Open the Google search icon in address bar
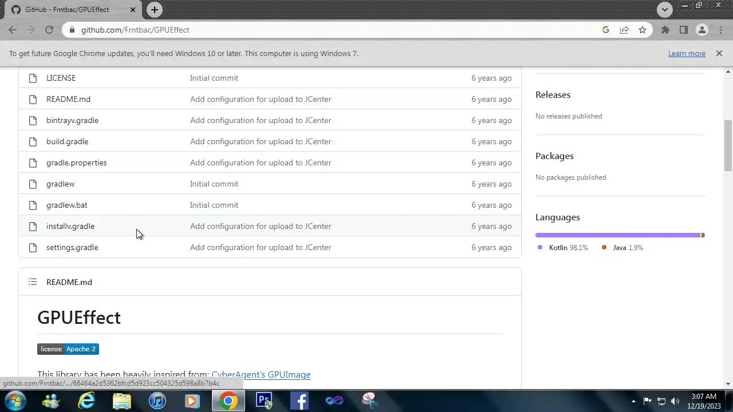This screenshot has height=412, width=733. click(606, 30)
